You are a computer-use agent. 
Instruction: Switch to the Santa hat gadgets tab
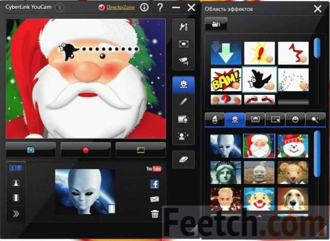click(215, 119)
